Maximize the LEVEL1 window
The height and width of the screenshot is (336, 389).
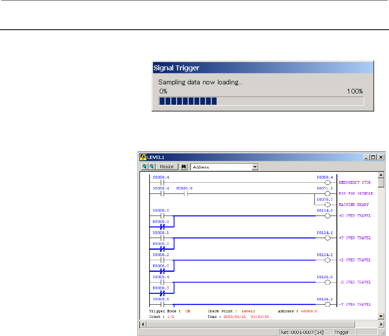point(374,157)
